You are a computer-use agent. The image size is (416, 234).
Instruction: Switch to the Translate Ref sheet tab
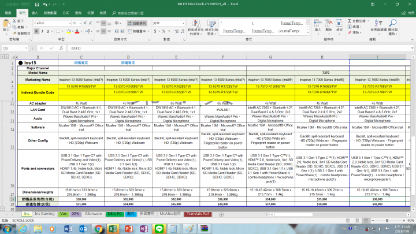point(198,214)
